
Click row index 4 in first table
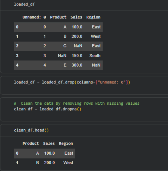(17, 65)
